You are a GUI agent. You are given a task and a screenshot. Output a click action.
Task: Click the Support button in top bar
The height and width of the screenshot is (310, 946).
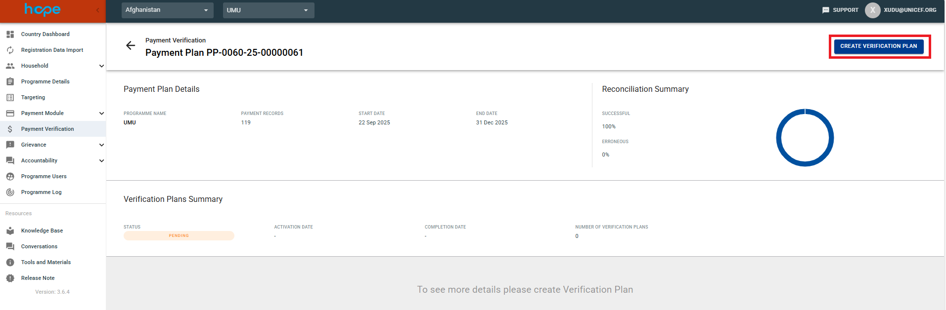click(x=840, y=10)
